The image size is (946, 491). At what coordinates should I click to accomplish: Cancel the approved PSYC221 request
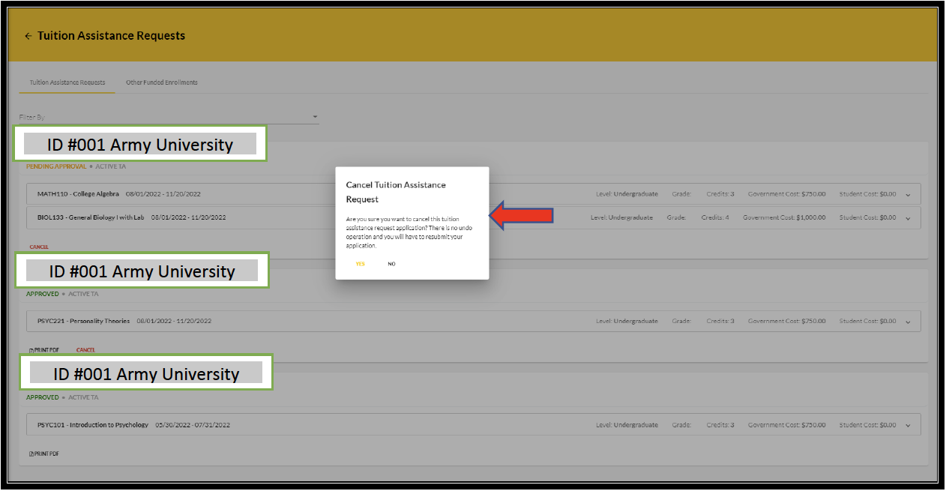(85, 350)
